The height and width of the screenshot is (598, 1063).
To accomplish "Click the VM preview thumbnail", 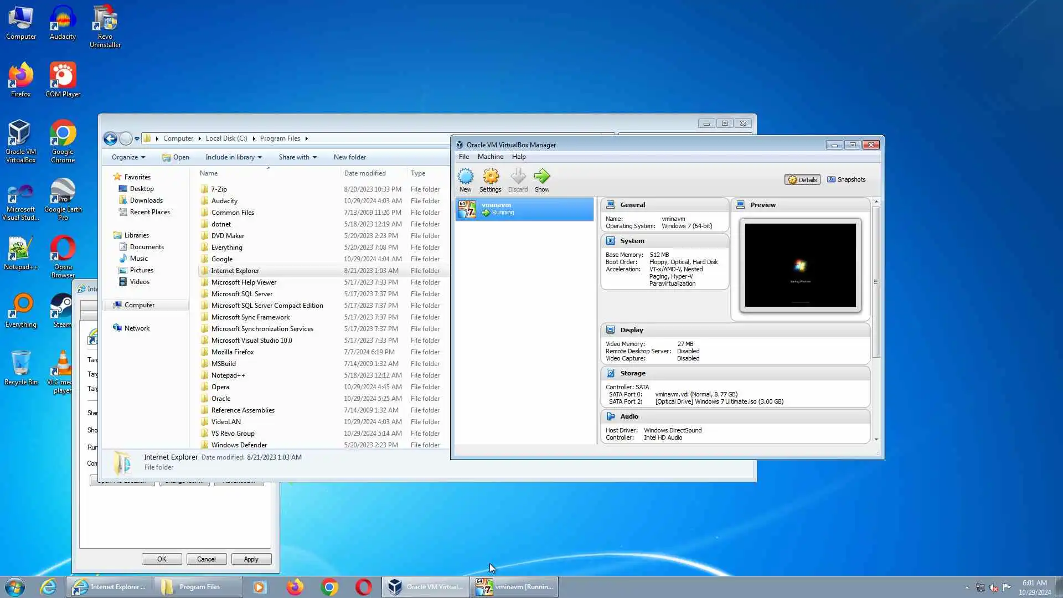I will [x=800, y=265].
